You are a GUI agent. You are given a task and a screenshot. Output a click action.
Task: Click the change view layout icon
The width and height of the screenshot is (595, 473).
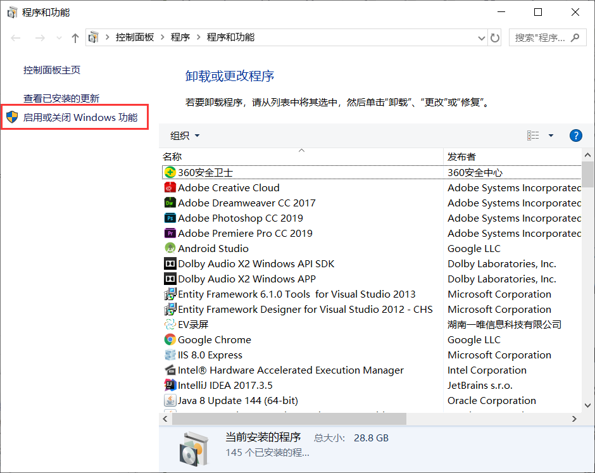[x=533, y=136]
